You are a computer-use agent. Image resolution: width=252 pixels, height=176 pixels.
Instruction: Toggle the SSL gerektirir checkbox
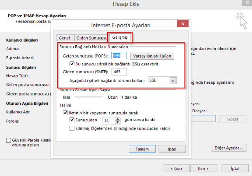[72, 64]
